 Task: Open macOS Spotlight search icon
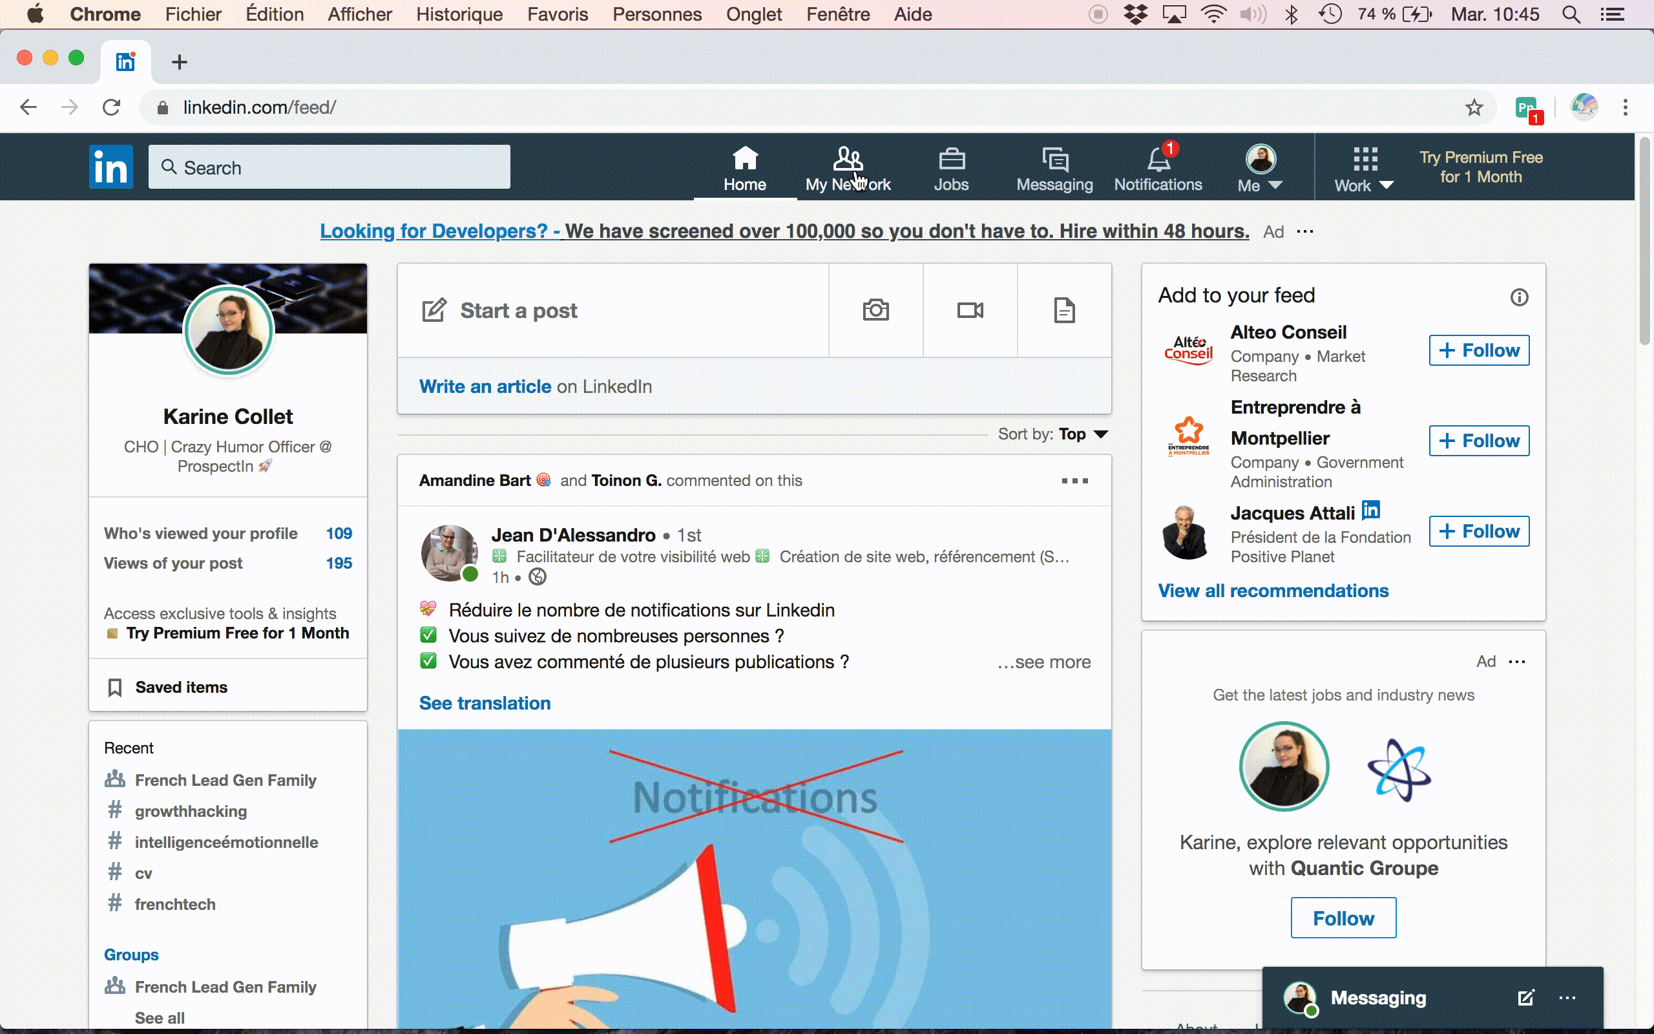[1571, 14]
